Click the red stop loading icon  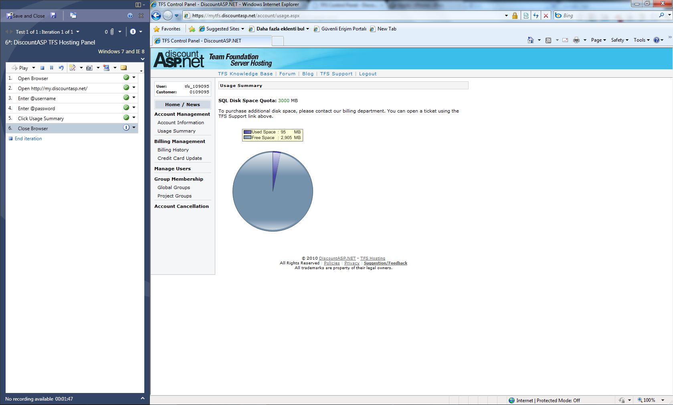546,16
